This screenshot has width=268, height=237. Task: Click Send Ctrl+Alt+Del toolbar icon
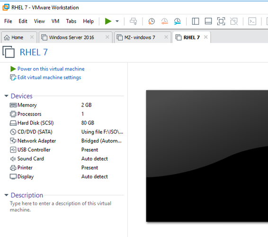coord(134,21)
